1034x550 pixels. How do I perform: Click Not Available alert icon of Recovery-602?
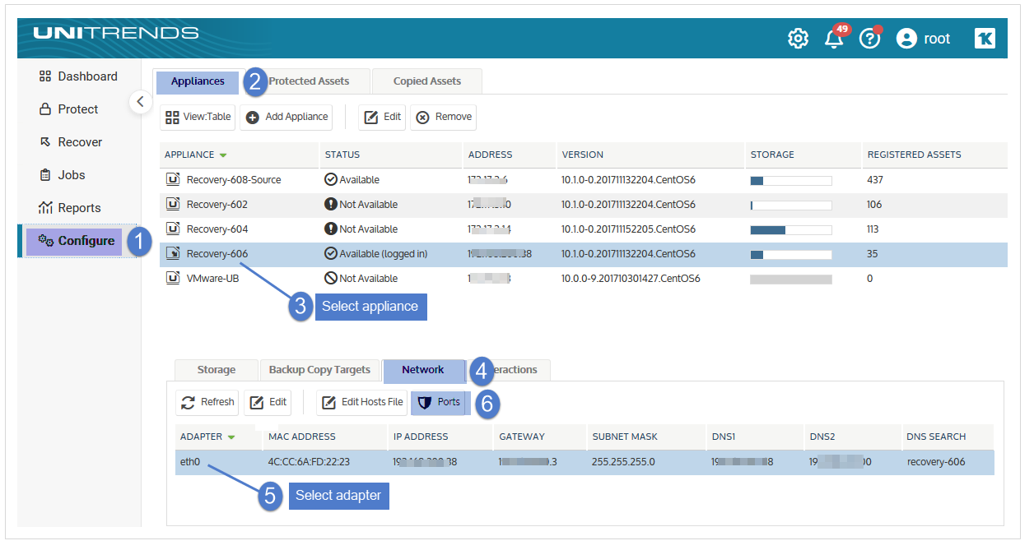point(331,204)
